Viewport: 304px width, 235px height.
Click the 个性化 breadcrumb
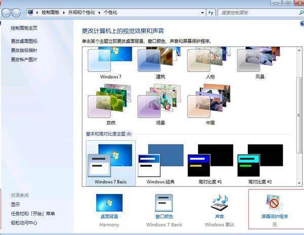click(x=110, y=12)
